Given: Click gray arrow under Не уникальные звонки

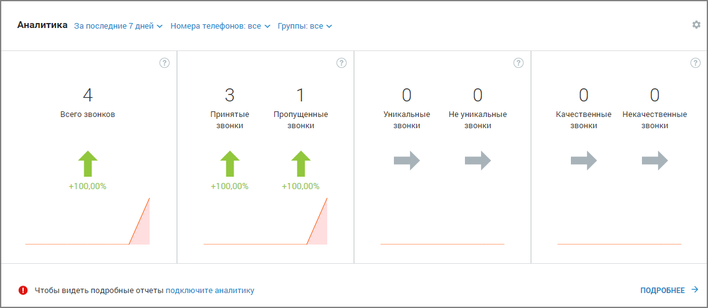Looking at the screenshot, I should pos(478,161).
